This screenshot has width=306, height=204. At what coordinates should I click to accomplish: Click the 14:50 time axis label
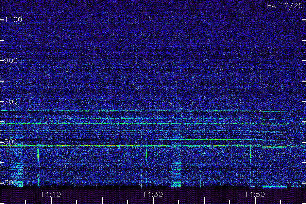pyautogui.click(x=255, y=194)
